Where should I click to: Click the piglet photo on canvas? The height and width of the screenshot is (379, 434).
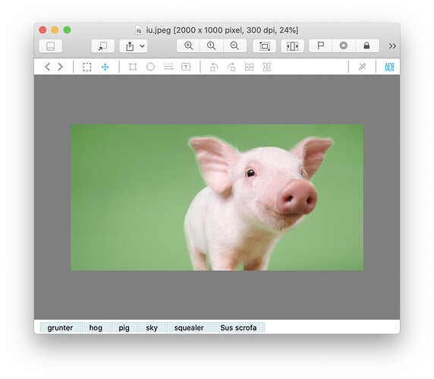click(x=217, y=197)
